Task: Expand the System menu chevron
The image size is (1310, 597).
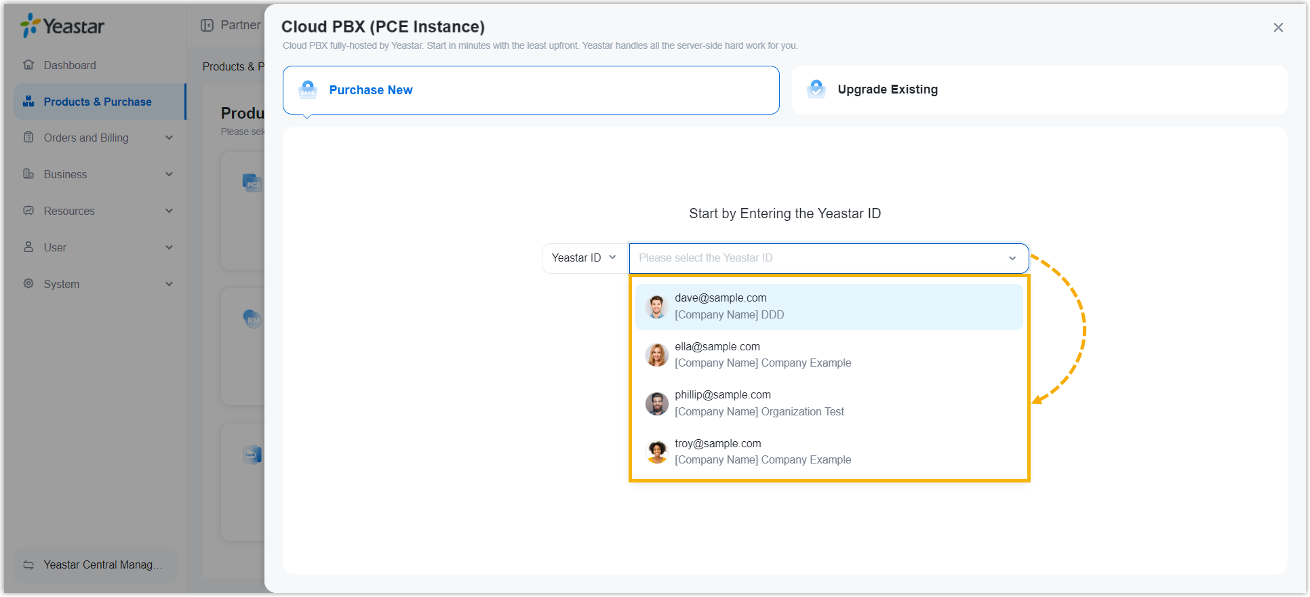Action: point(169,284)
